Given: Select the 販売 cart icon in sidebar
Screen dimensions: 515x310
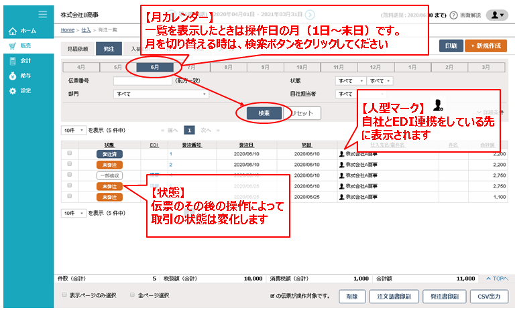Looking at the screenshot, I should click(13, 46).
